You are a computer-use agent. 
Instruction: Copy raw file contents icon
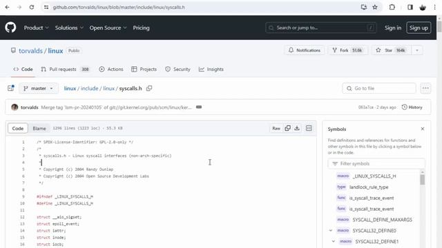click(x=287, y=128)
